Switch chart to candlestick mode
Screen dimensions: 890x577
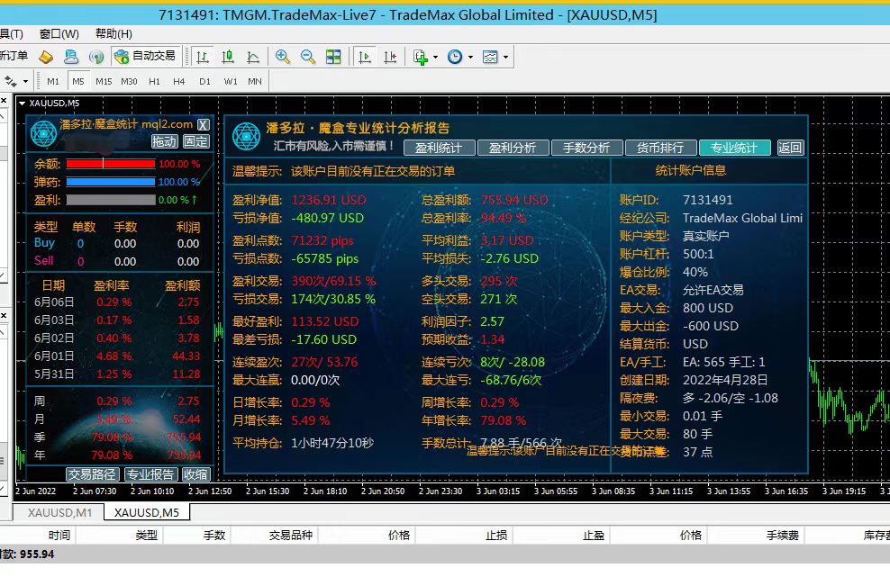[228, 57]
